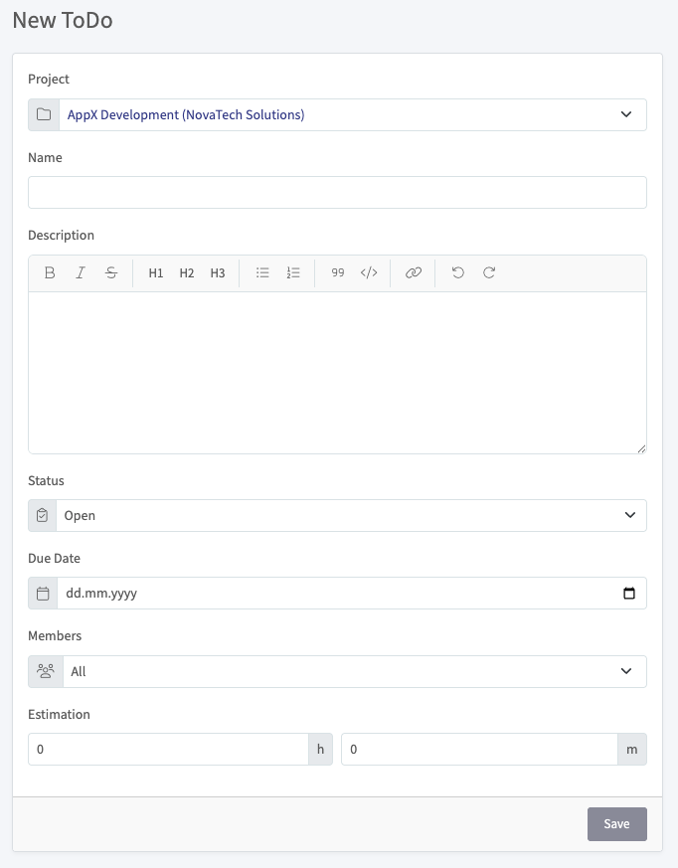Viewport: 678px width, 868px height.
Task: Open the date picker calendar button
Action: 629,594
